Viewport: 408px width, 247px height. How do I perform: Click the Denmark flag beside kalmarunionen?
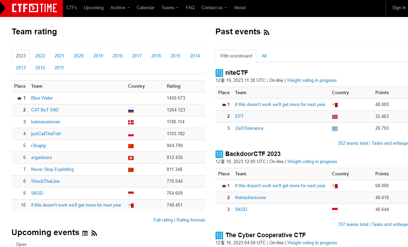tap(131, 122)
